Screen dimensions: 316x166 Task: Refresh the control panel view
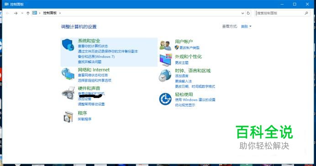point(248,13)
